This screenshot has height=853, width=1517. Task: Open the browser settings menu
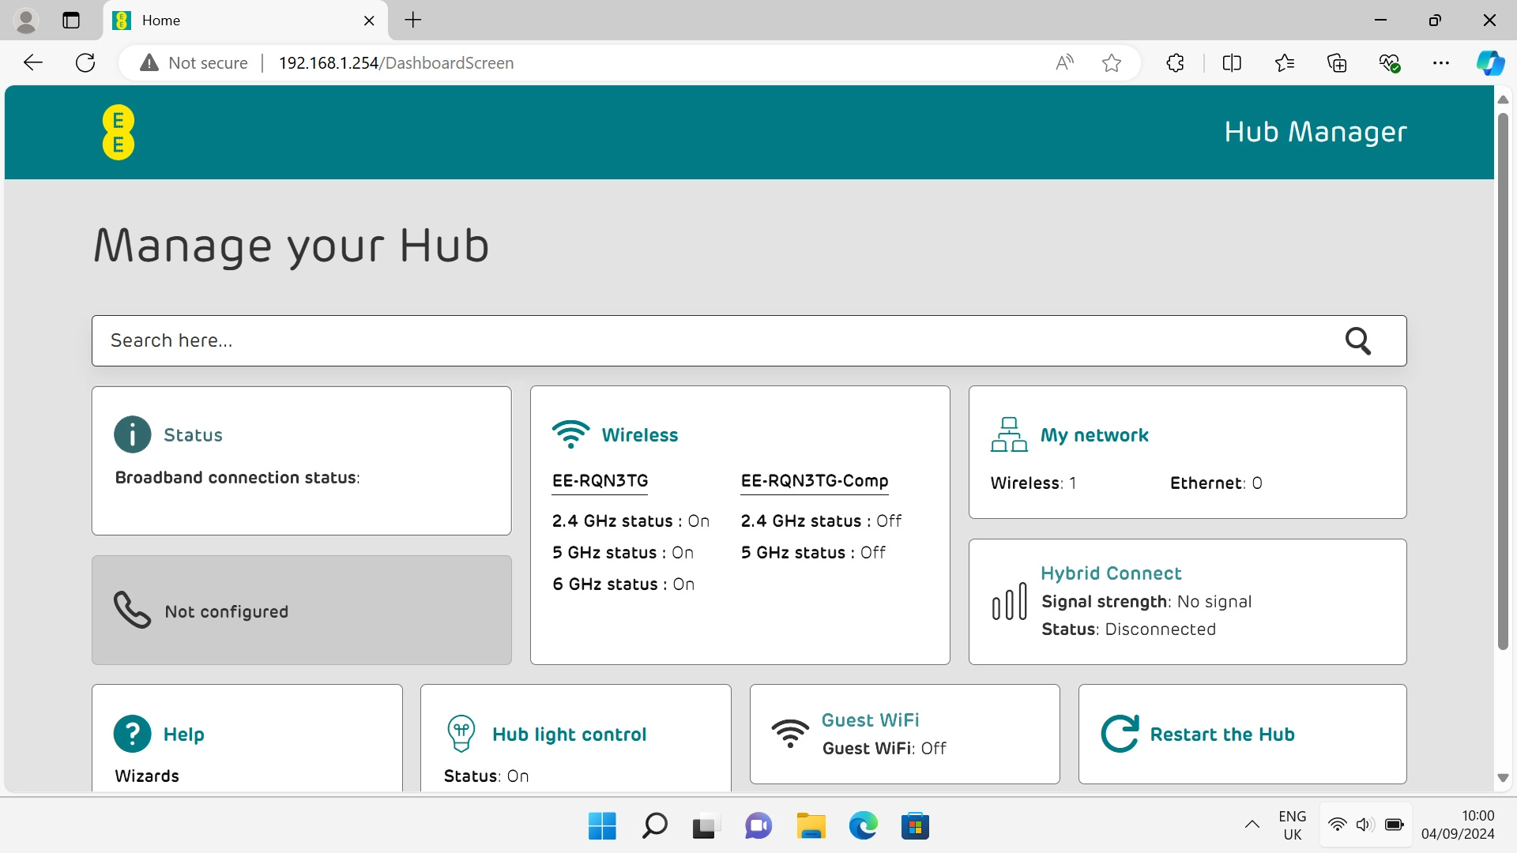pos(1442,62)
